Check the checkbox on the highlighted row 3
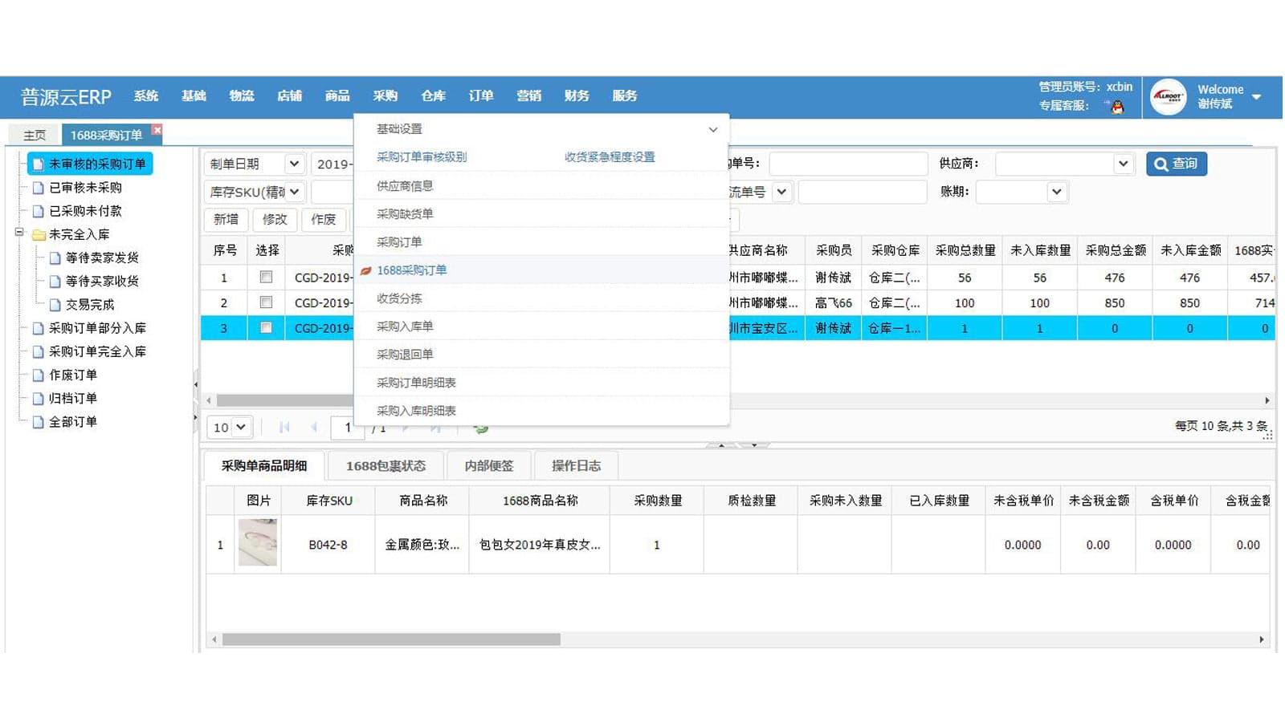Viewport: 1285px width, 722px height. [266, 328]
